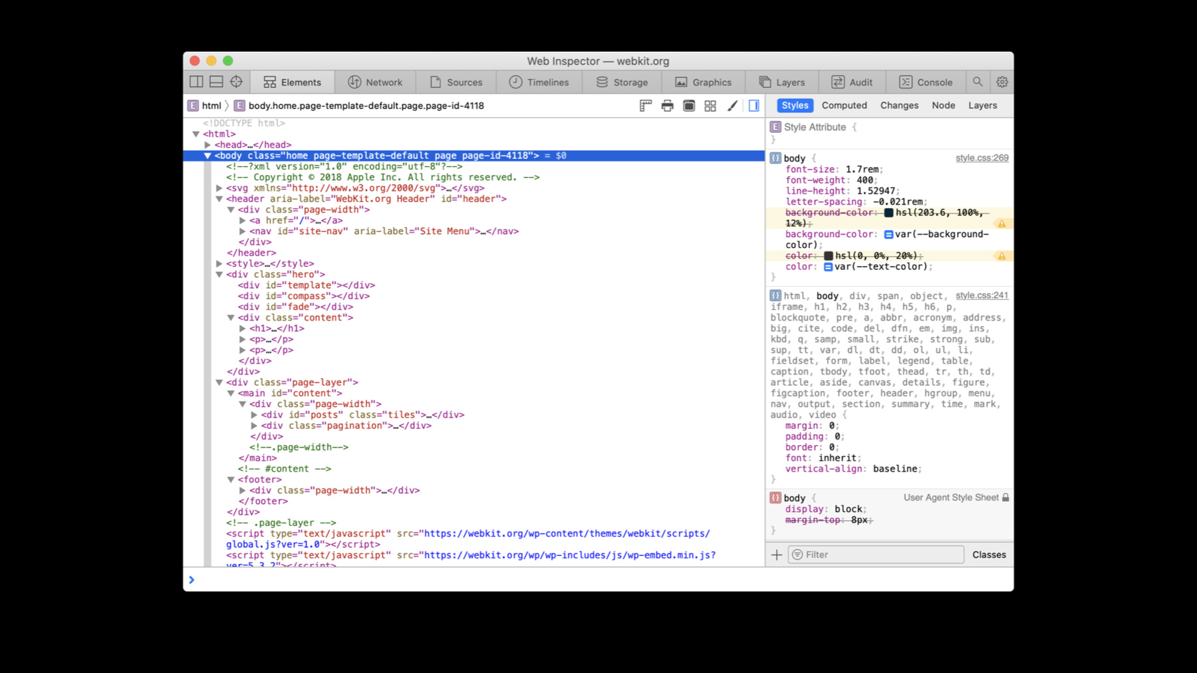Activate the element selection crosshair icon

236,82
